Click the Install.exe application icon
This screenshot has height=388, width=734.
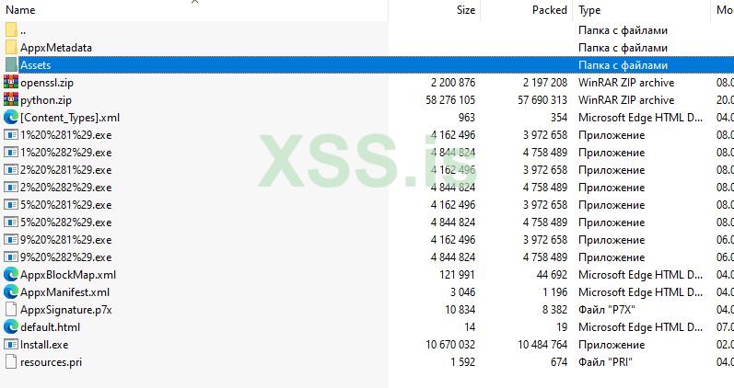pyautogui.click(x=11, y=344)
